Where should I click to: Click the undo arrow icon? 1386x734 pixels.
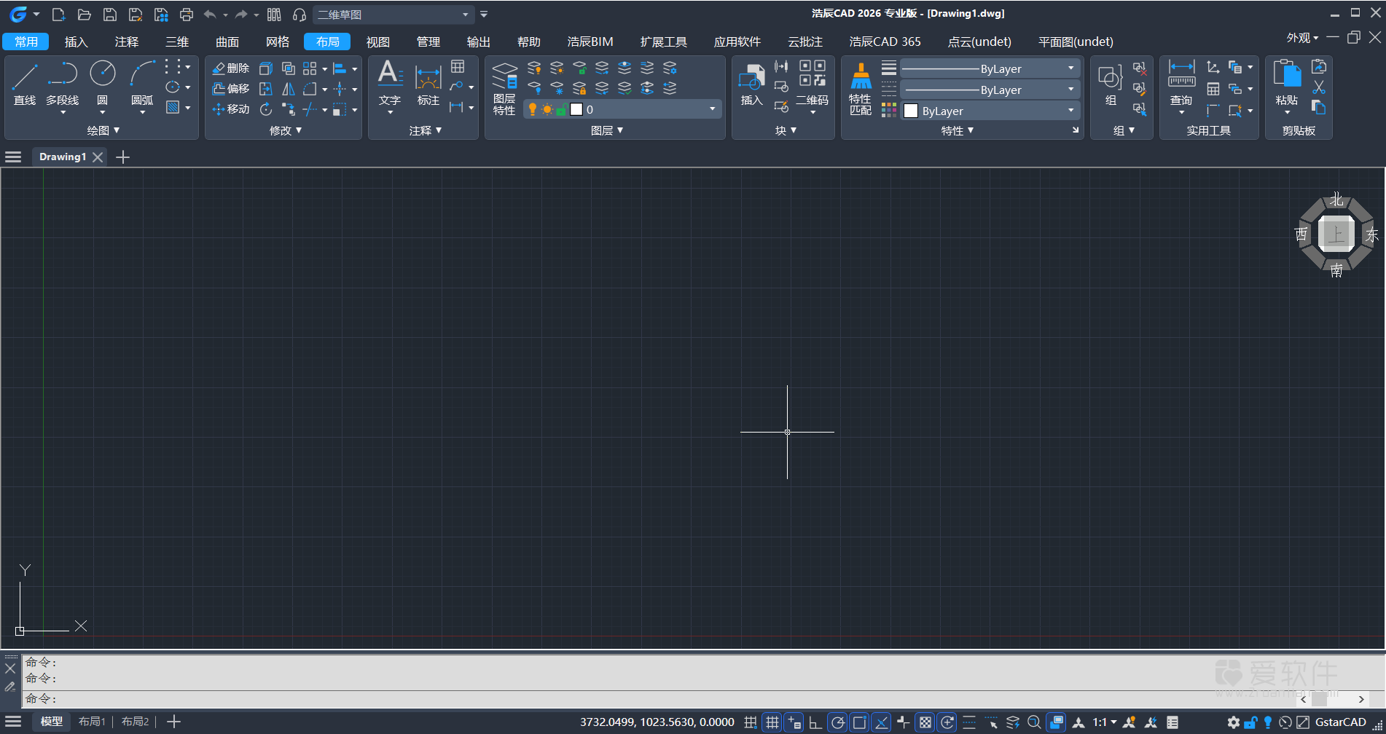point(210,15)
